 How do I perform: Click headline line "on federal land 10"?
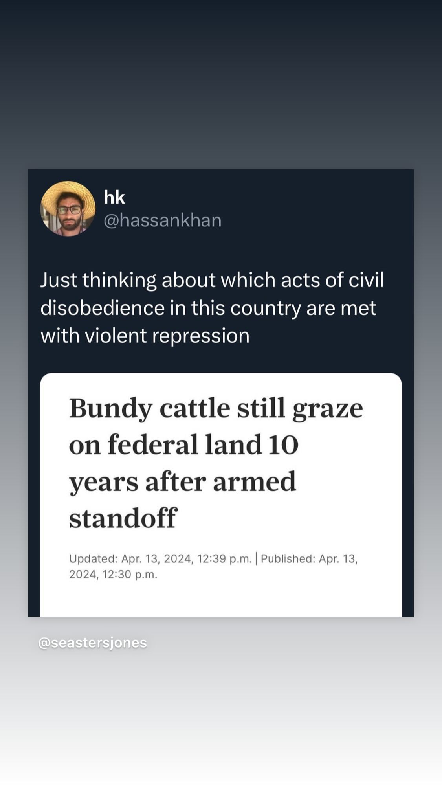click(x=183, y=444)
